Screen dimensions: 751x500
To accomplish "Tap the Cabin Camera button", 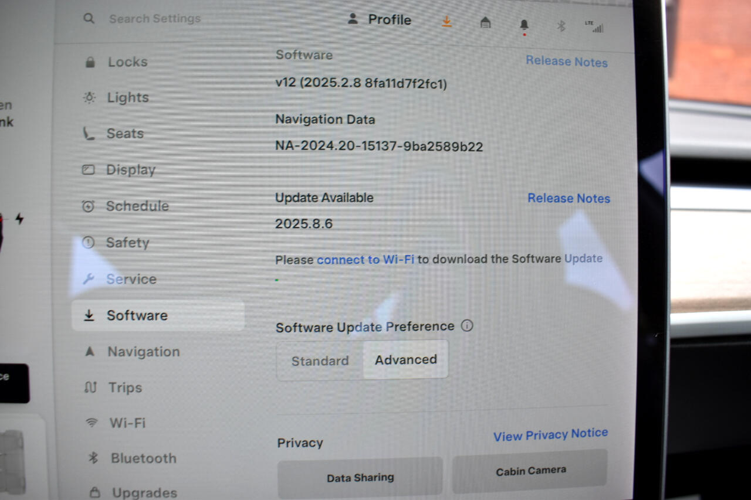I will pyautogui.click(x=530, y=471).
